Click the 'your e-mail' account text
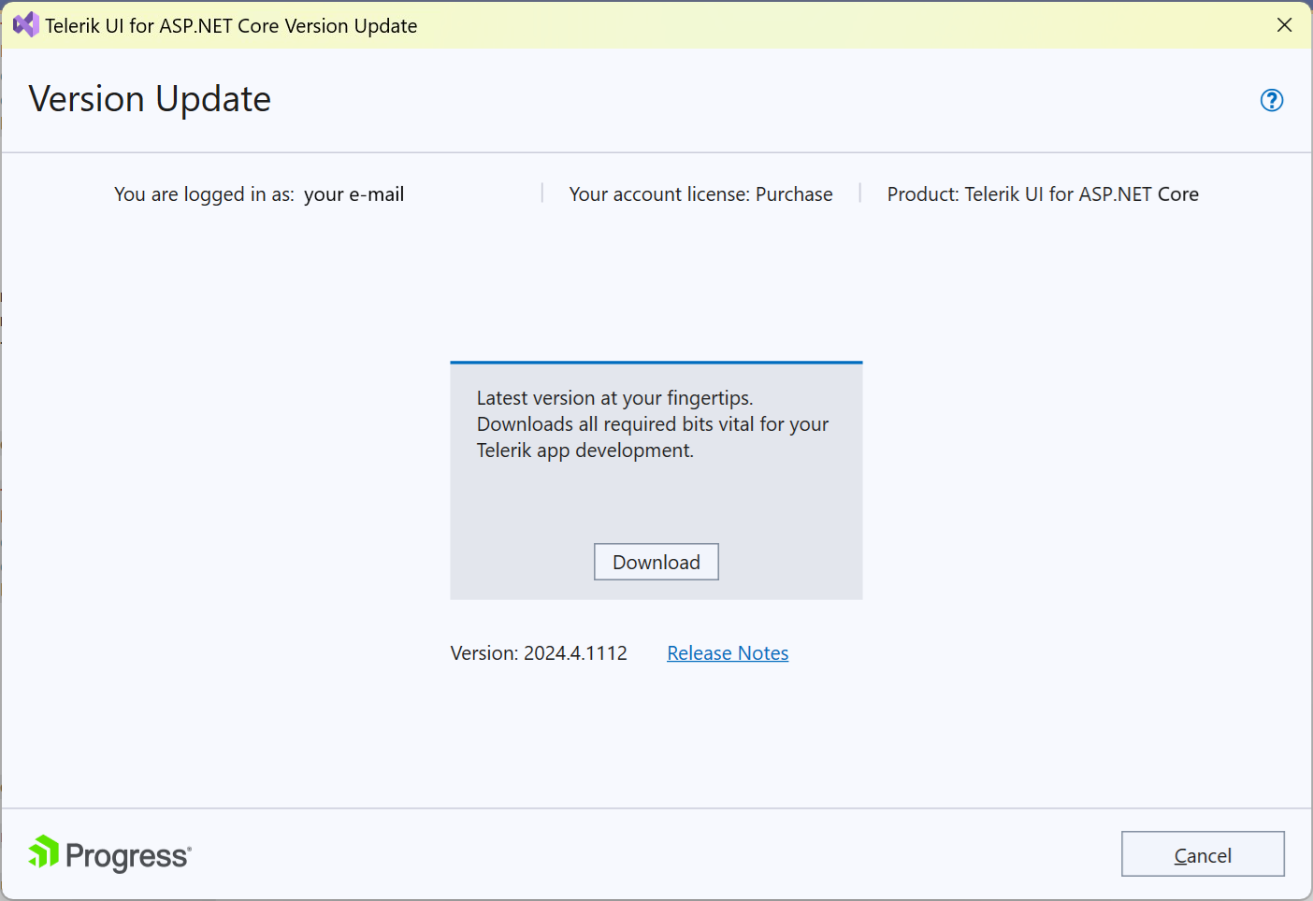The image size is (1313, 901). 354,193
